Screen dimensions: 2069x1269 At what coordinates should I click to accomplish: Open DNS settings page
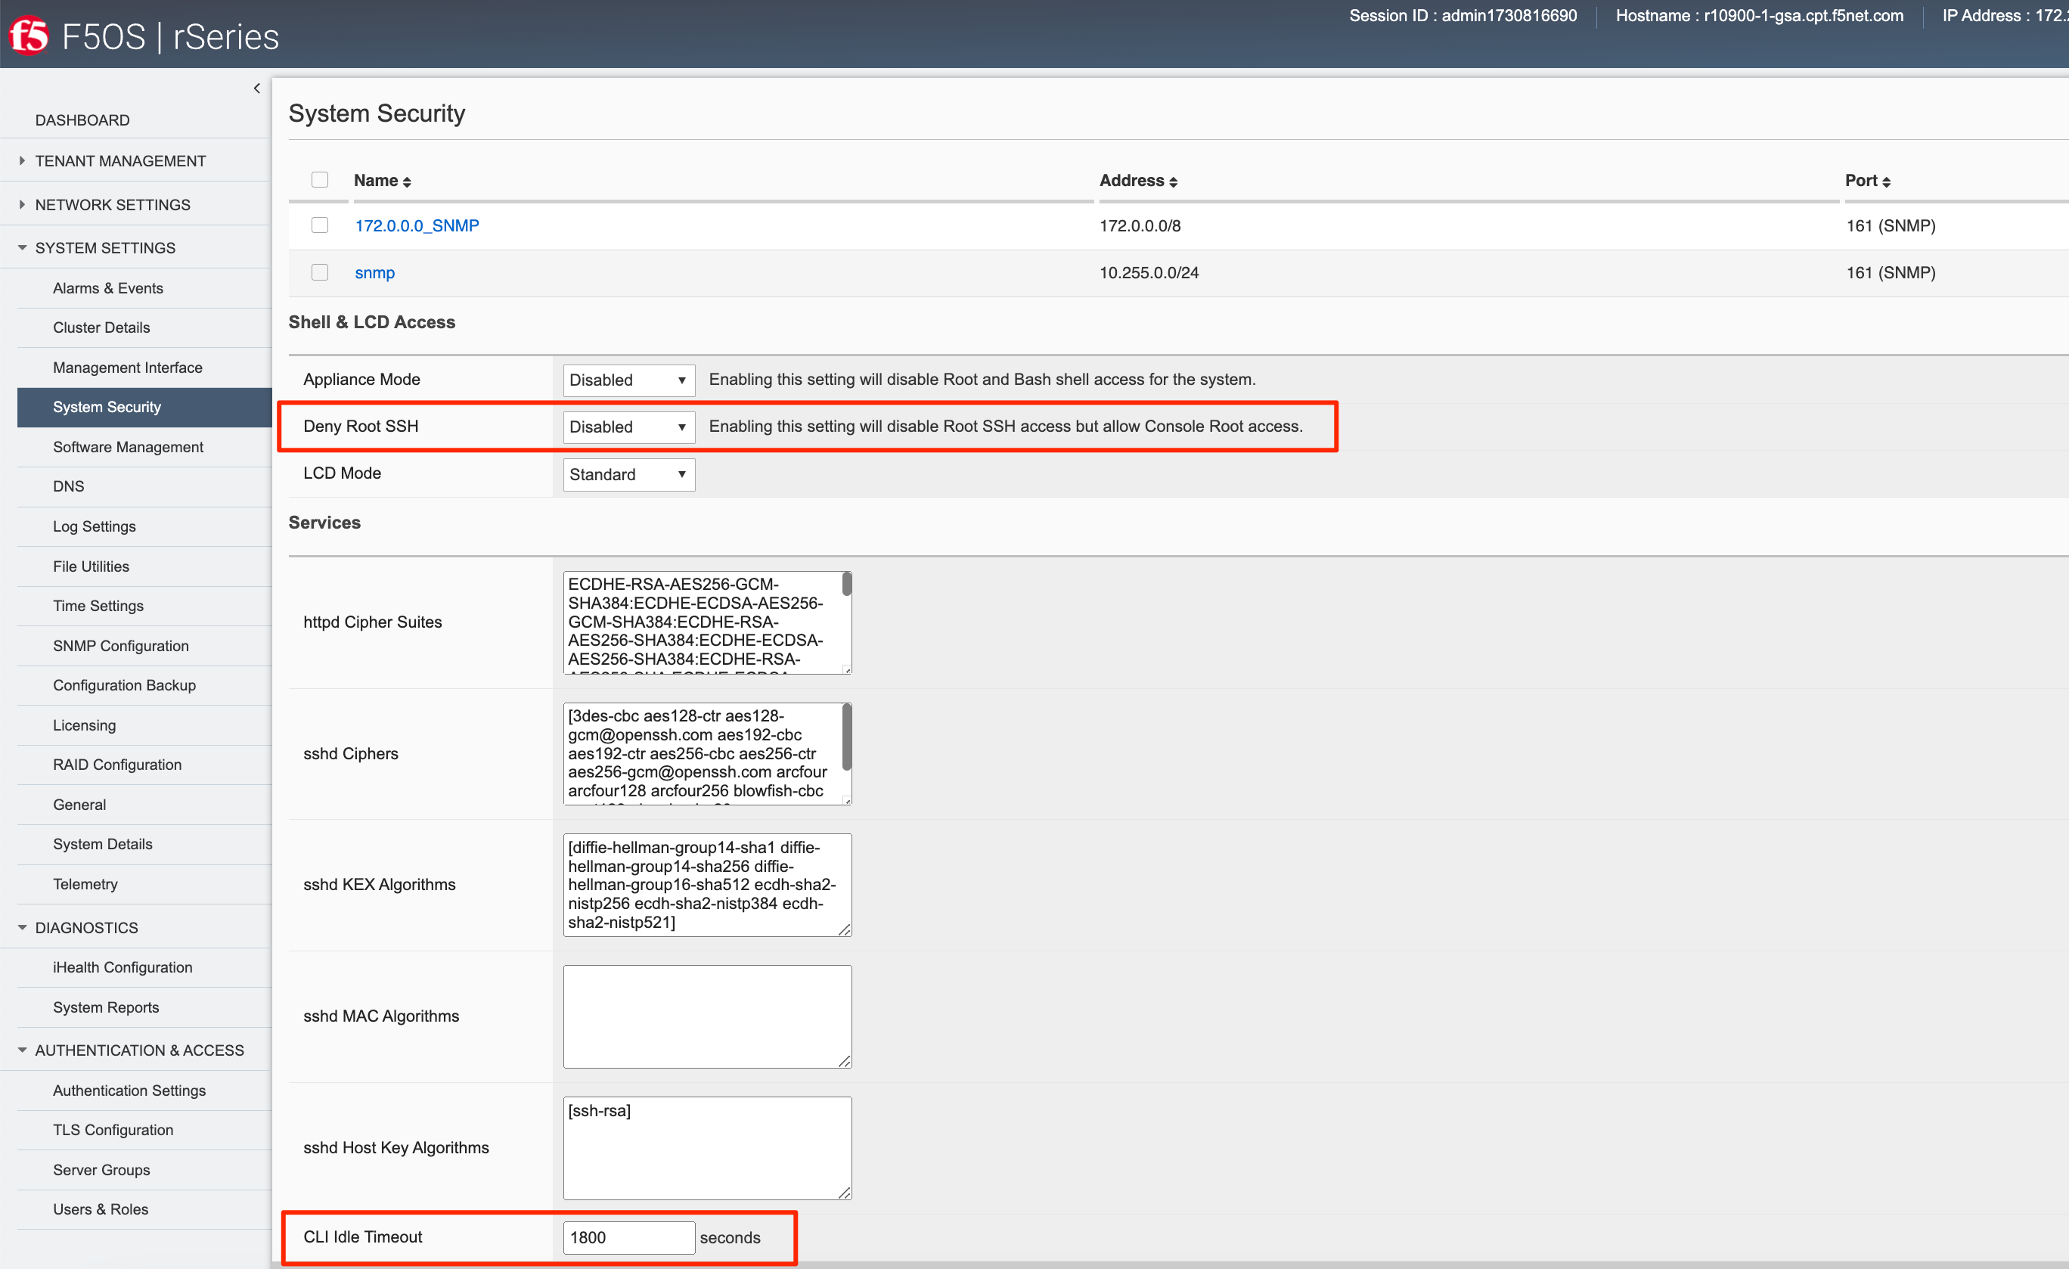pyautogui.click(x=69, y=486)
